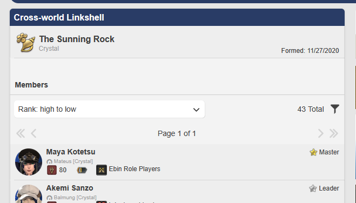Click the home world icon beside Mateus
This screenshot has height=203, width=356.
(49, 161)
